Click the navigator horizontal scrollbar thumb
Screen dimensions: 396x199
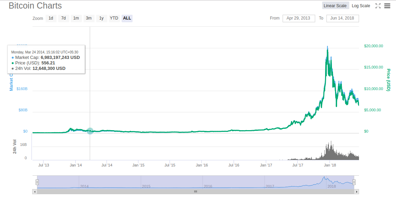[x=196, y=192]
